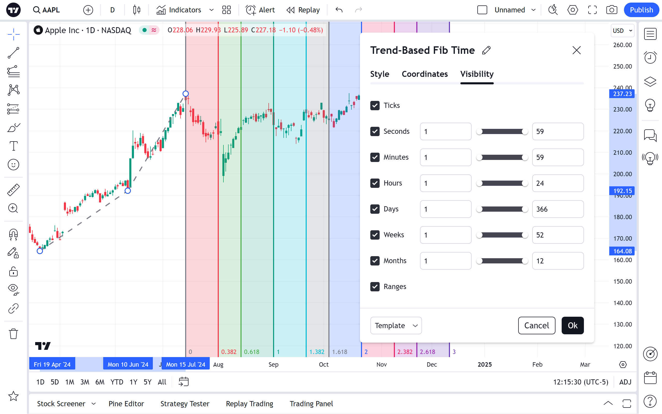Expand the USD currency dropdown

point(622,31)
